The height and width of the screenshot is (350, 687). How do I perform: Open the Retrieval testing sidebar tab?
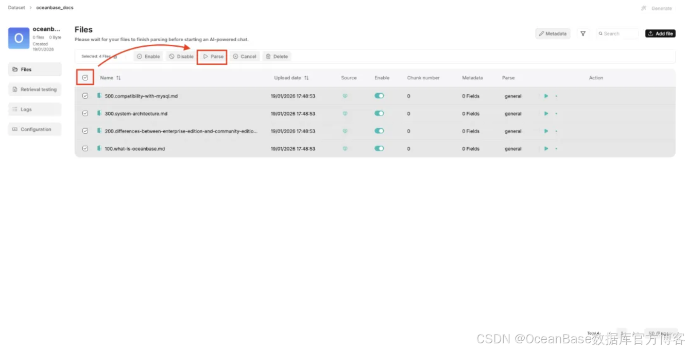click(x=35, y=90)
